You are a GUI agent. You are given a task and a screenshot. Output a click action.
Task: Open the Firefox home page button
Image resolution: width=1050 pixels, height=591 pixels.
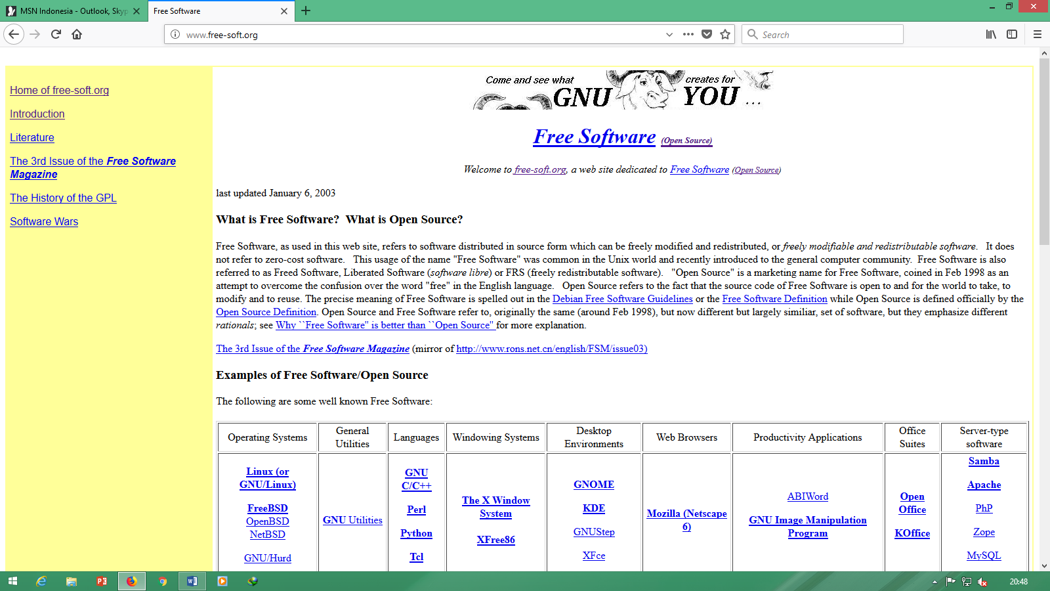pyautogui.click(x=77, y=34)
